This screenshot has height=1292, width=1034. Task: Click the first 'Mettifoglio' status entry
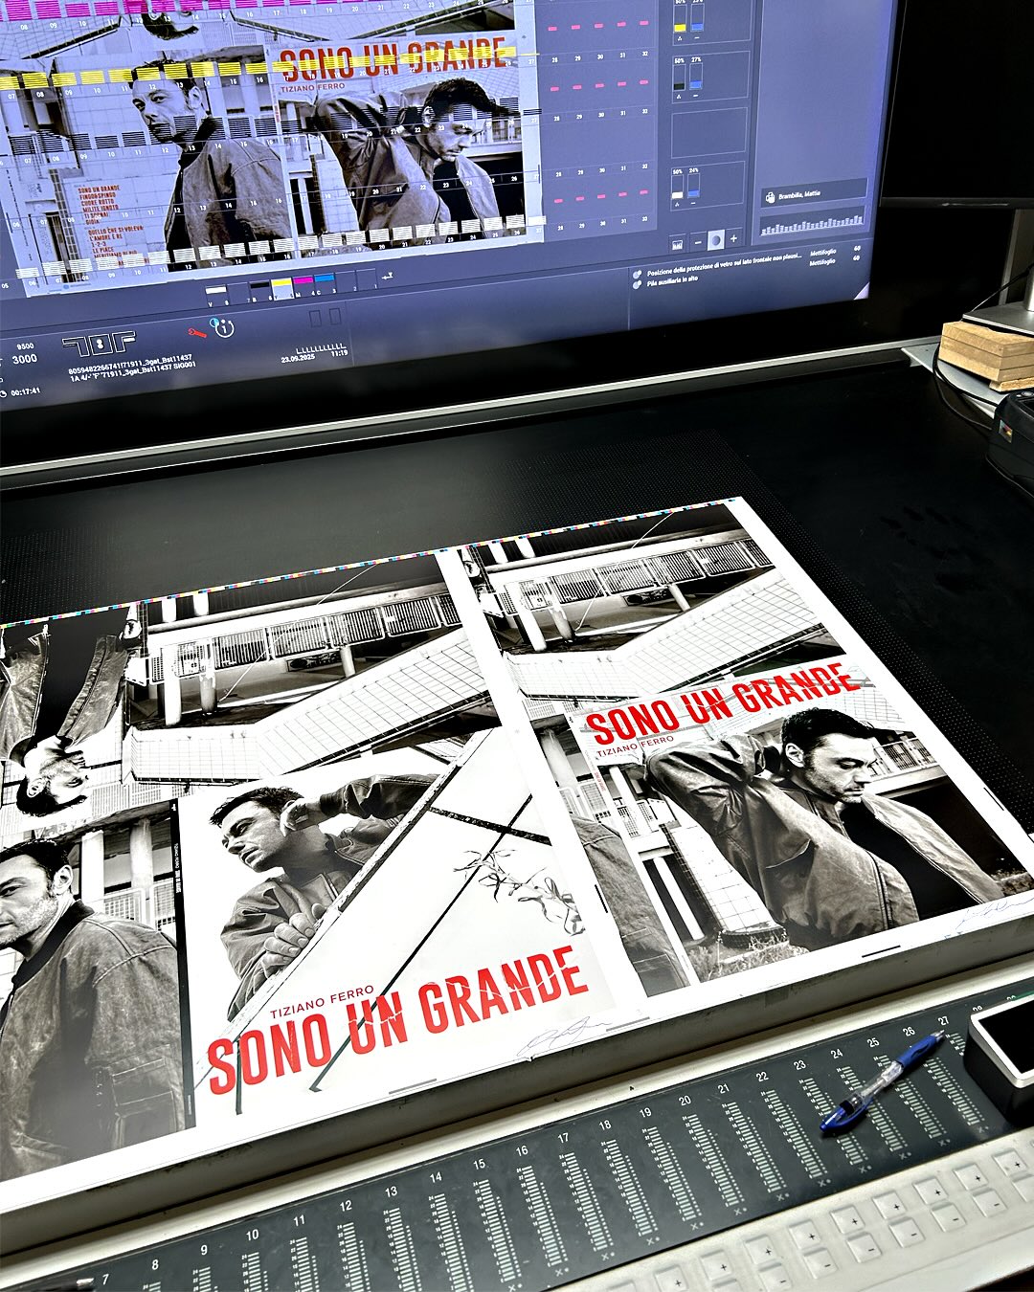click(x=823, y=252)
